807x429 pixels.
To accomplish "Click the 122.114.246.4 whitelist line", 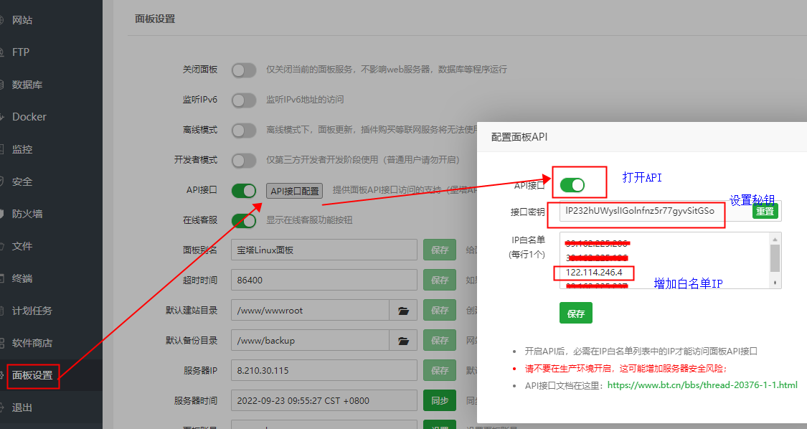I will point(594,273).
